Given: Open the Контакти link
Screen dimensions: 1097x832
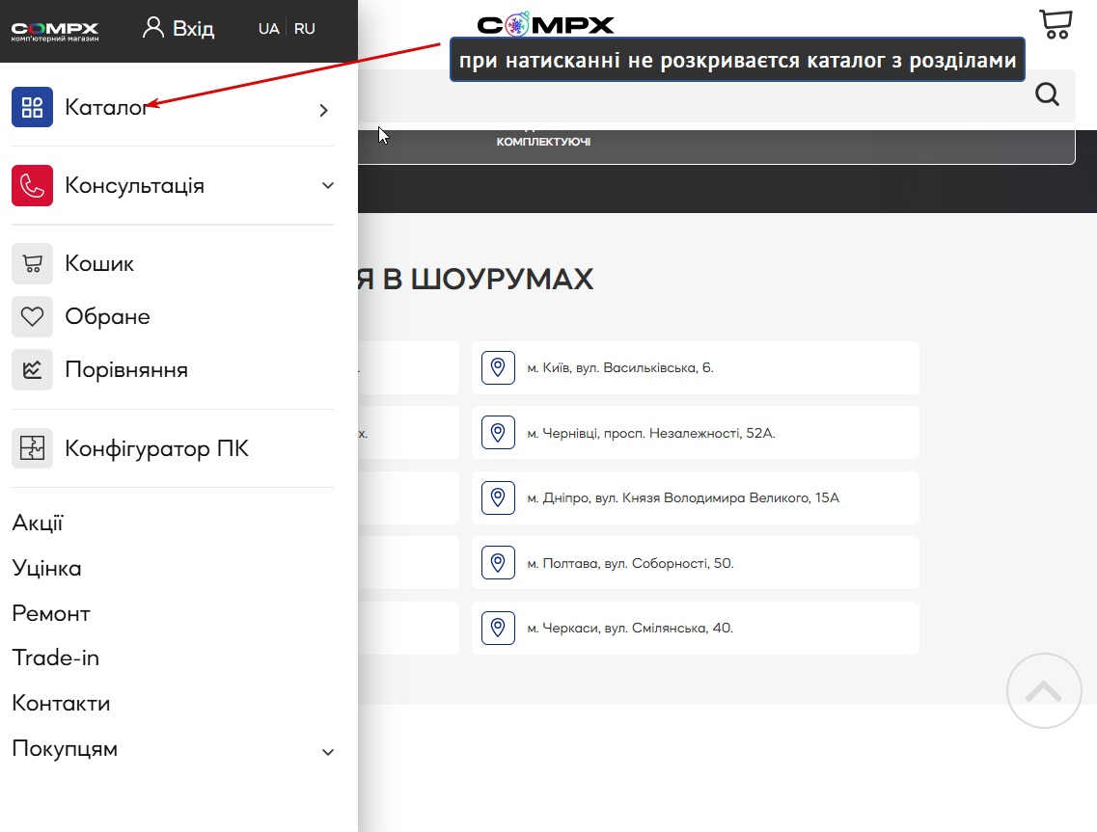Looking at the screenshot, I should tap(61, 704).
